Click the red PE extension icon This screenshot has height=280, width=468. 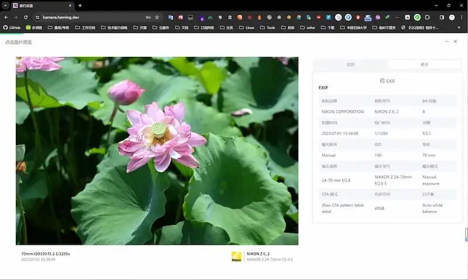[181, 18]
